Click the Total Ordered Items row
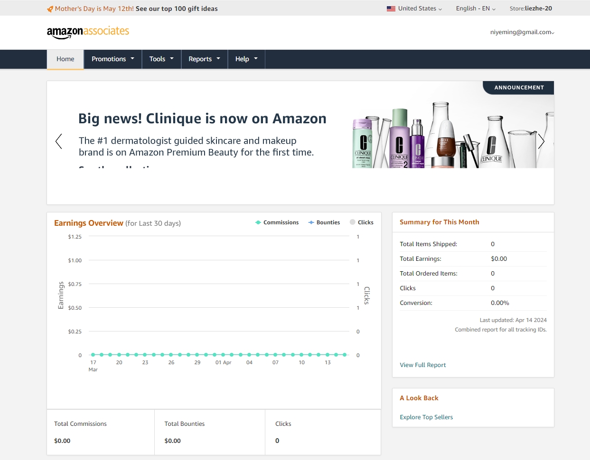Viewport: 590px width, 460px height. [473, 274]
